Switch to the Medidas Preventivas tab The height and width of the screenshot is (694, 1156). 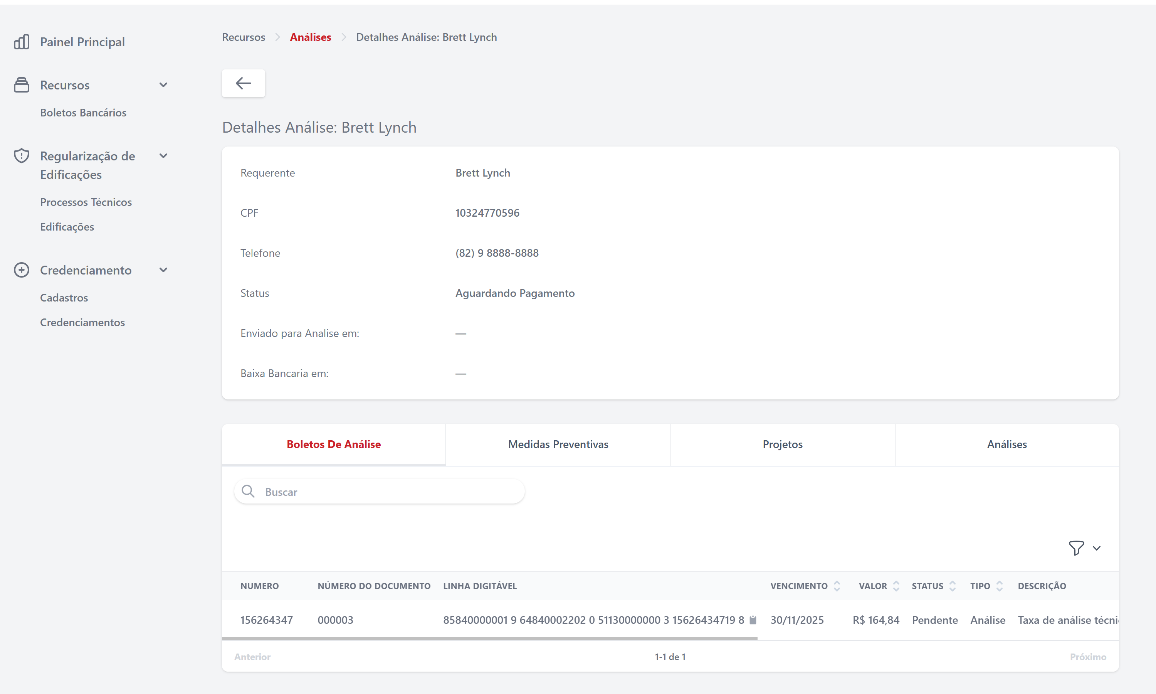[x=558, y=444]
